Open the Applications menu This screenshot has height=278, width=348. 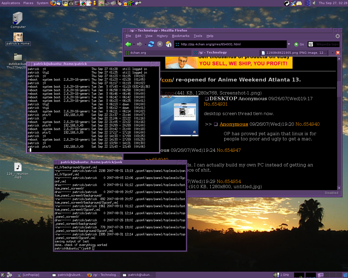(11, 3)
